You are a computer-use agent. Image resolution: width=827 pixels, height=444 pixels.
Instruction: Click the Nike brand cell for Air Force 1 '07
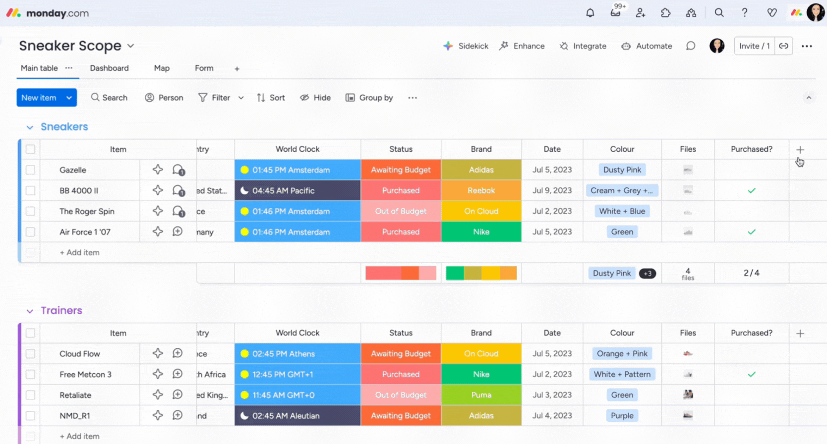[x=481, y=232]
